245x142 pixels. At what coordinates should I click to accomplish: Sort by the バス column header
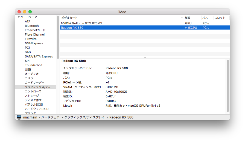tap(205, 18)
